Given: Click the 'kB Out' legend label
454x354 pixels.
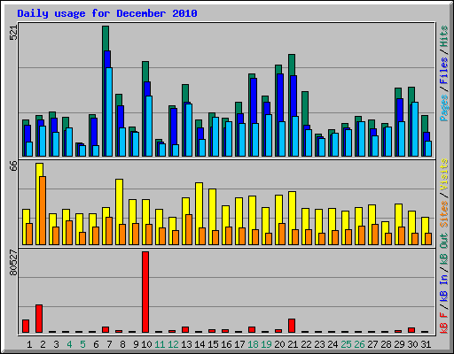Looking at the screenshot, I should [x=444, y=250].
